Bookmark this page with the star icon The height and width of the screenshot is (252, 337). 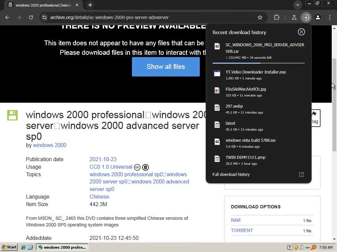(x=260, y=17)
